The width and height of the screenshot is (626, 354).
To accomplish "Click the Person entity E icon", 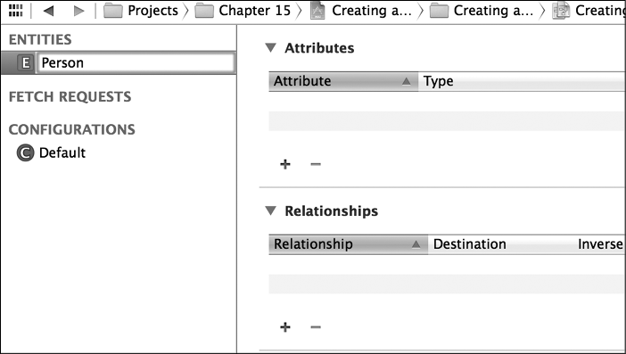I will pos(26,62).
